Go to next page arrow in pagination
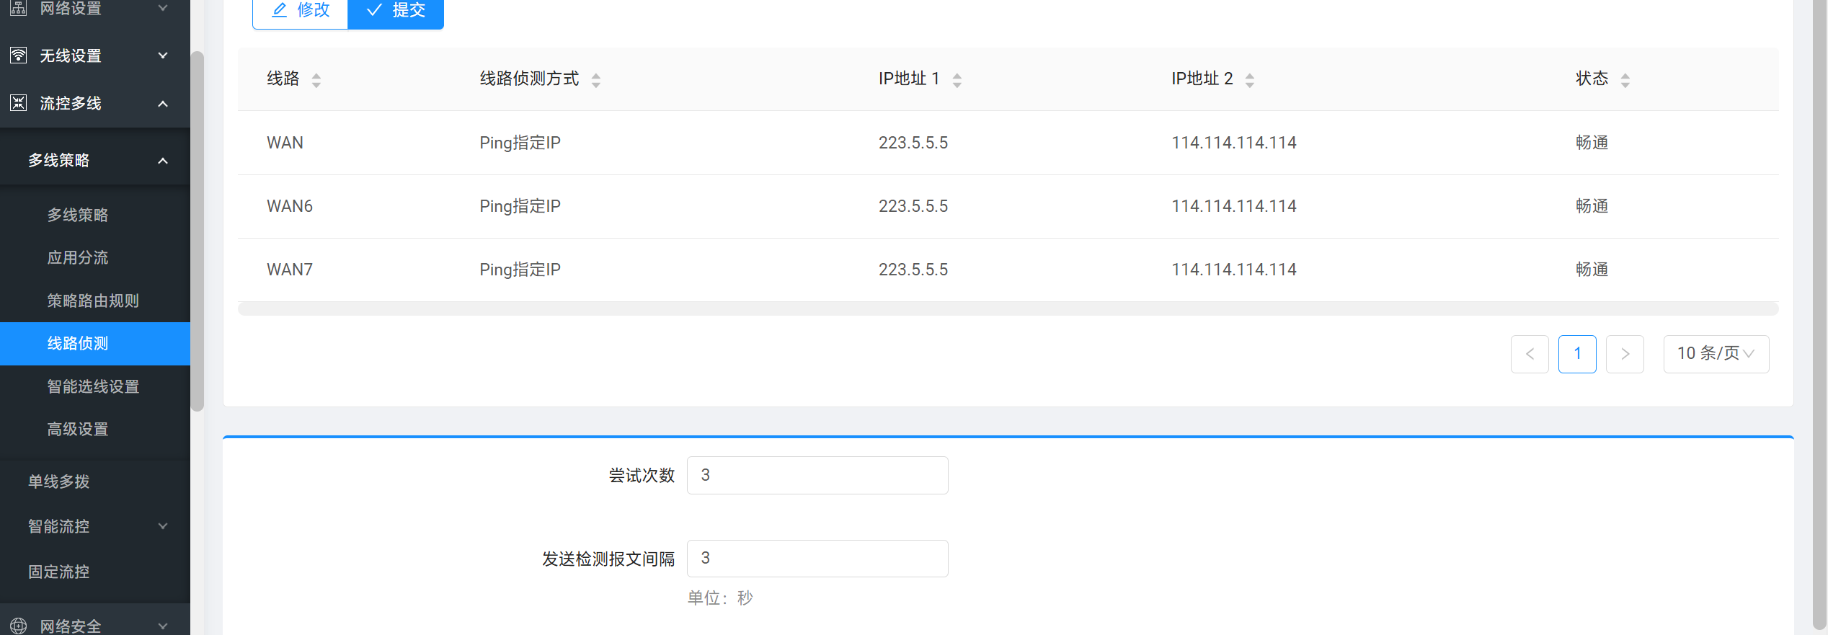The image size is (1828, 635). click(1625, 354)
